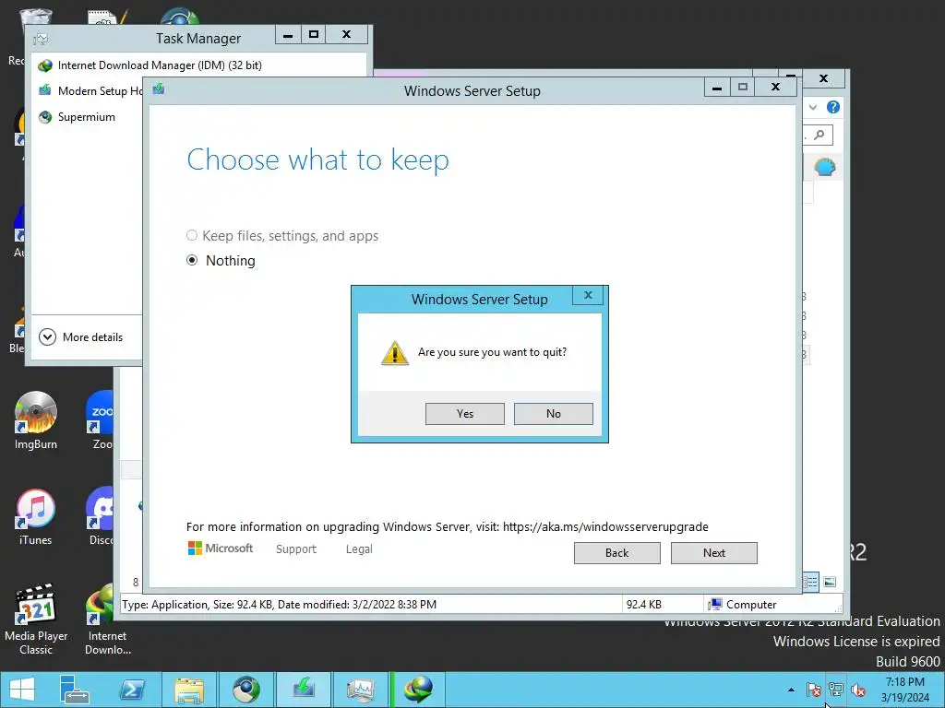This screenshot has height=708, width=945.
Task: Select Internet Download Manager in Task Manager
Action: [159, 65]
